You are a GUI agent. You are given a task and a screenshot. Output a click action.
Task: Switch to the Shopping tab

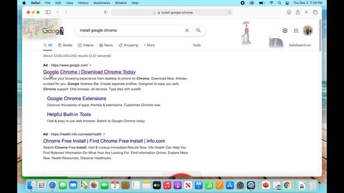point(128,45)
